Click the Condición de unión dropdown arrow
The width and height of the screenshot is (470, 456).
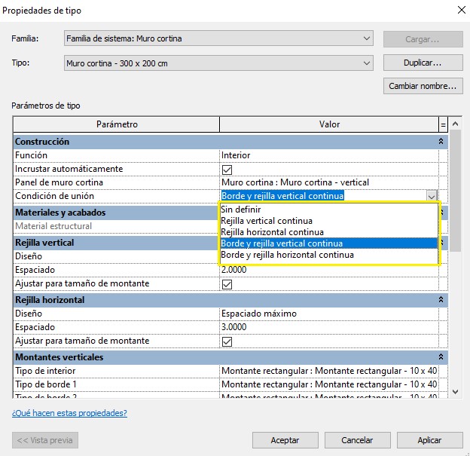click(432, 196)
